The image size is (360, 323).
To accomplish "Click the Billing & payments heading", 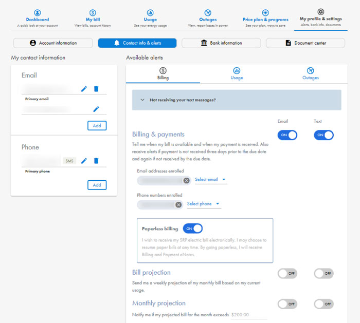I will (x=158, y=135).
